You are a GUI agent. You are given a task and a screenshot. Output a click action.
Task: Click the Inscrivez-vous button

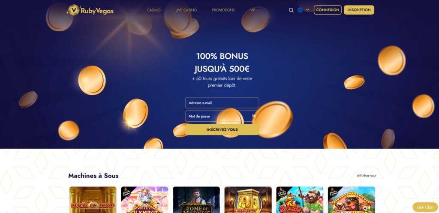[222, 129]
